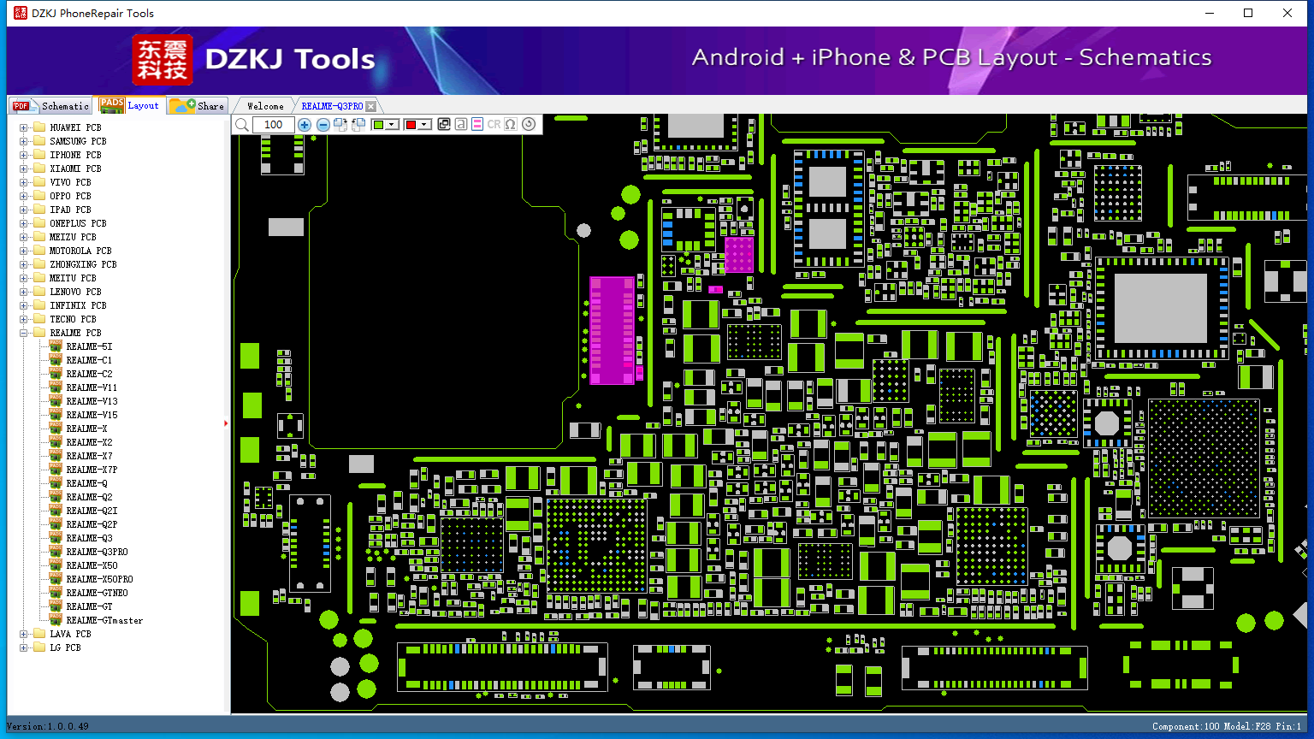Open the REALME-X7P layout file

[x=92, y=470]
